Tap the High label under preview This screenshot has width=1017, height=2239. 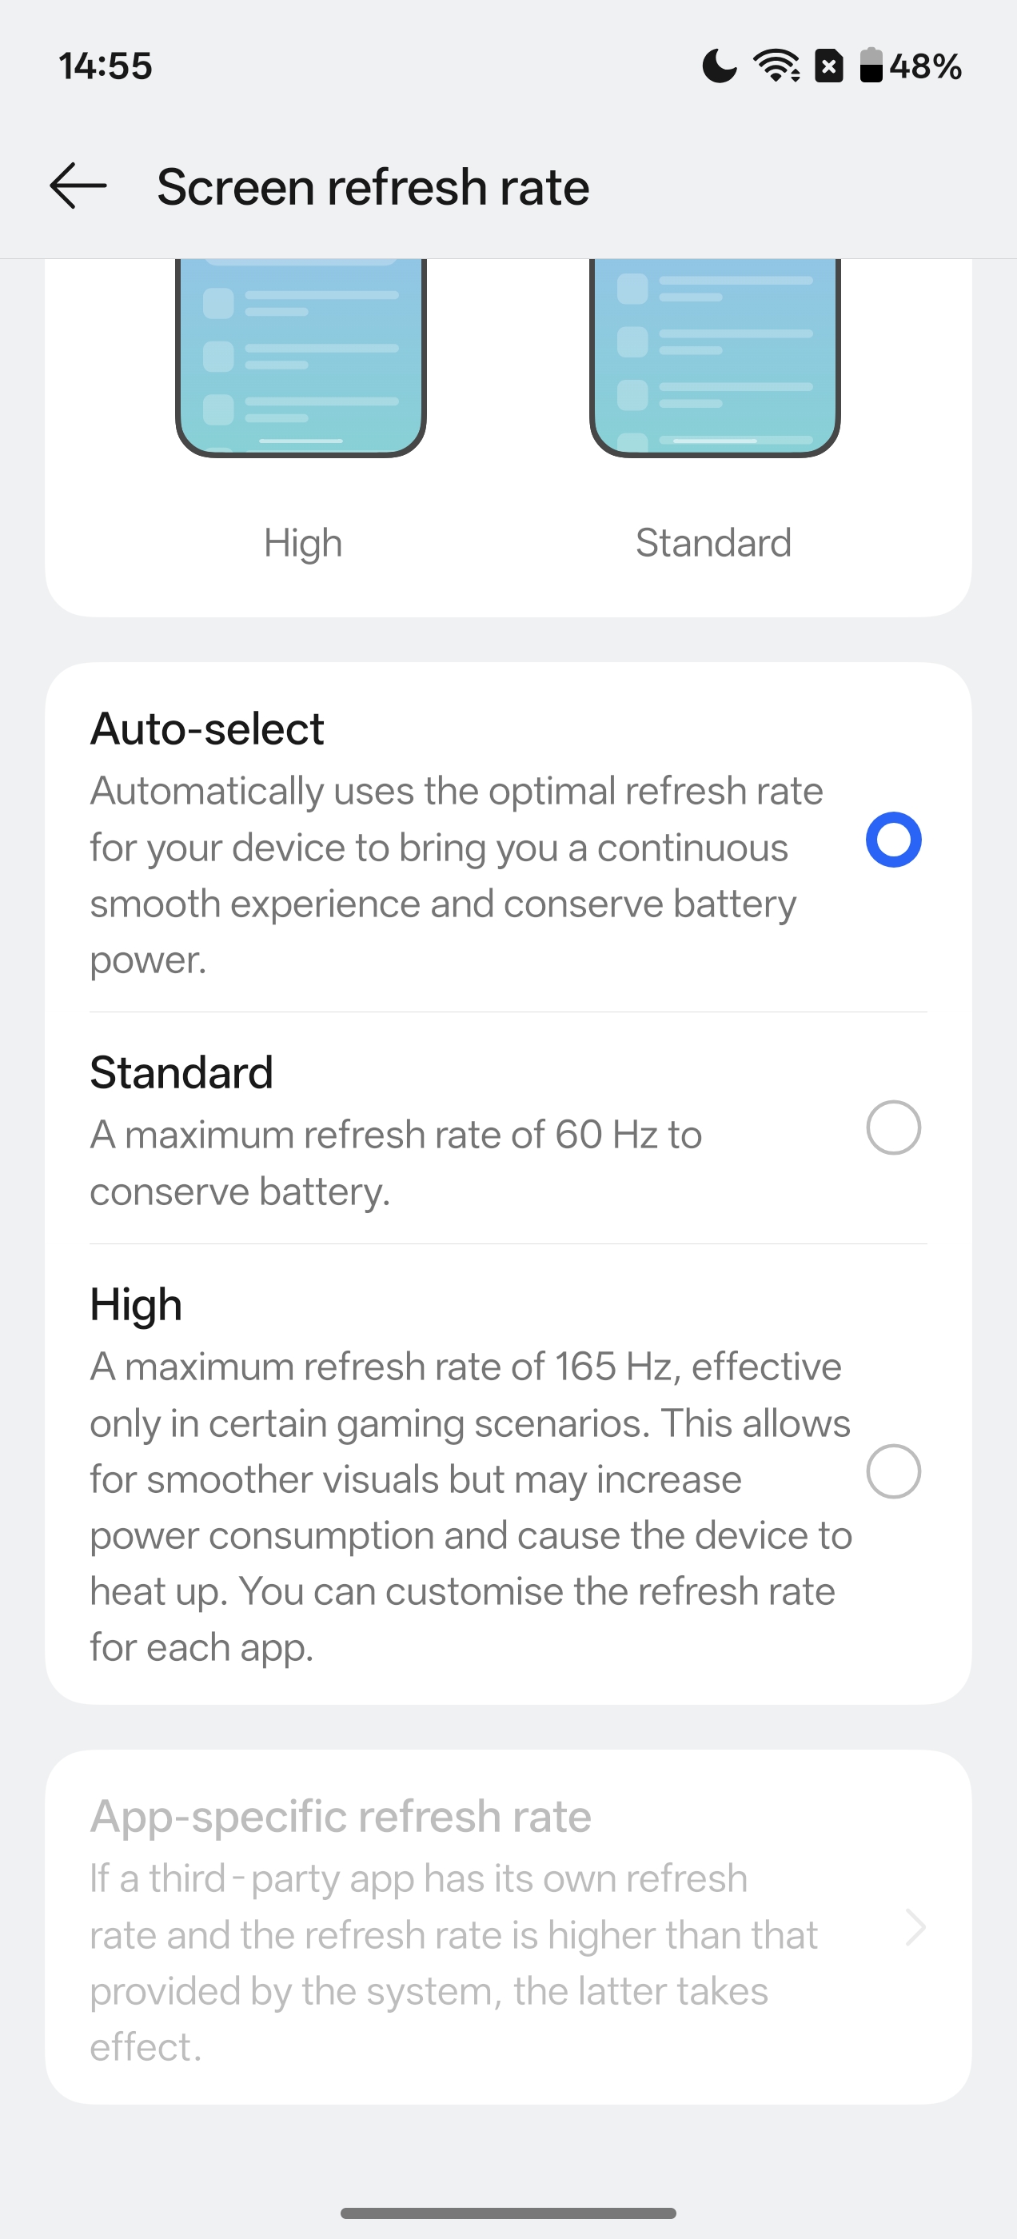coord(302,543)
